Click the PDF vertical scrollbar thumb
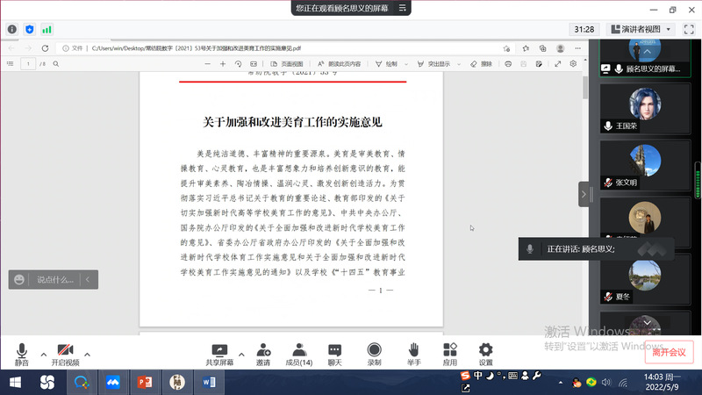 585,87
